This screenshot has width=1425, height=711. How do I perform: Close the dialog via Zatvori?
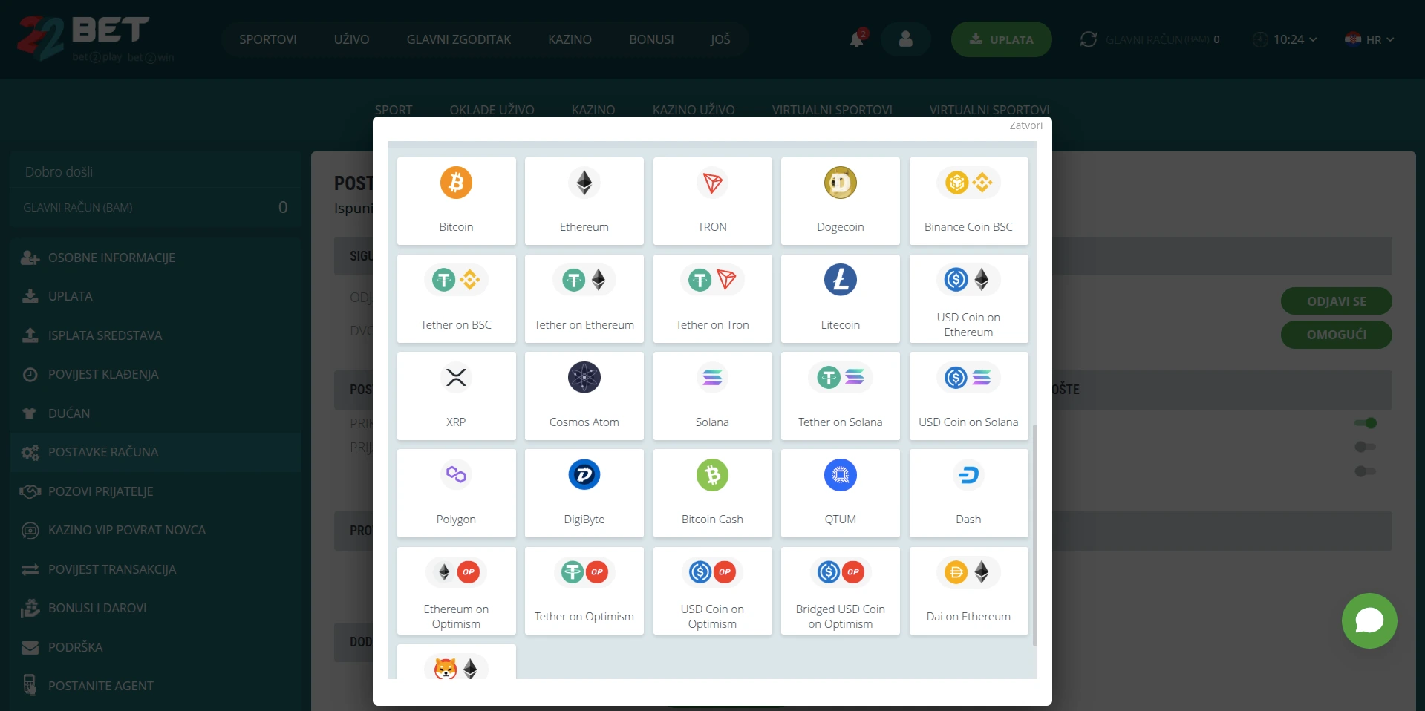[1025, 125]
